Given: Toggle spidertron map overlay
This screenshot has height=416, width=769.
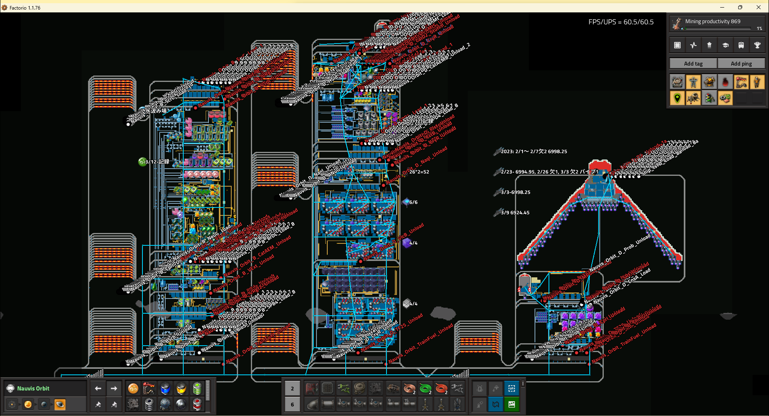Looking at the screenshot, I should tap(693, 98).
